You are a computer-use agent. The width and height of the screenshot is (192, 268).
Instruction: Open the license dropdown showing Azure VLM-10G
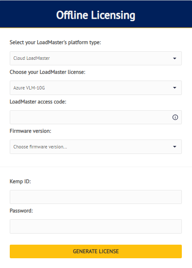96,88
